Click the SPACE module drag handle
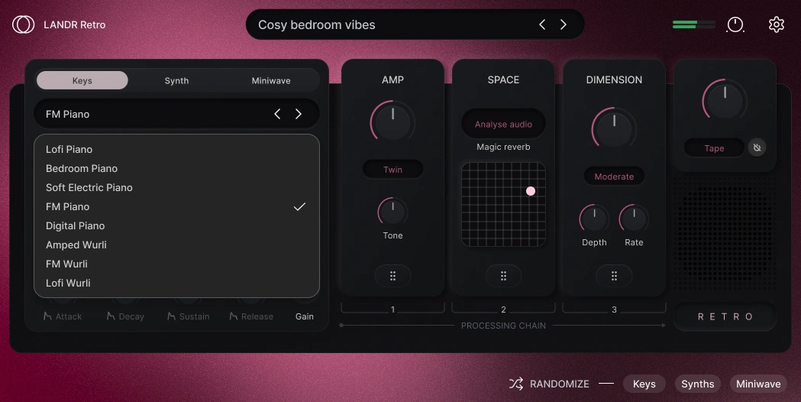The width and height of the screenshot is (801, 402). (x=503, y=276)
